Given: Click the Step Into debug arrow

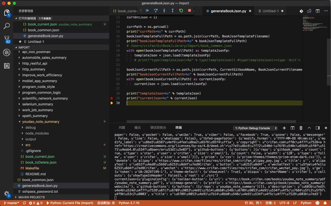Looking at the screenshot, I should (164, 11).
